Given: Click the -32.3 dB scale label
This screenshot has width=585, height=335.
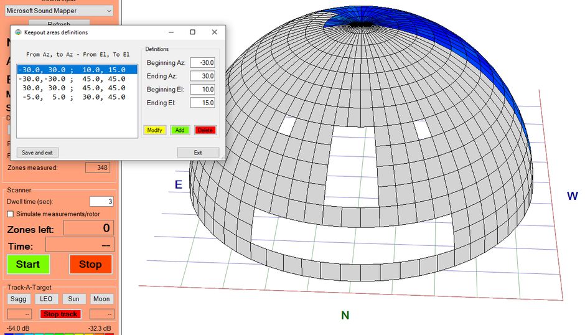Looking at the screenshot, I should point(100,328).
